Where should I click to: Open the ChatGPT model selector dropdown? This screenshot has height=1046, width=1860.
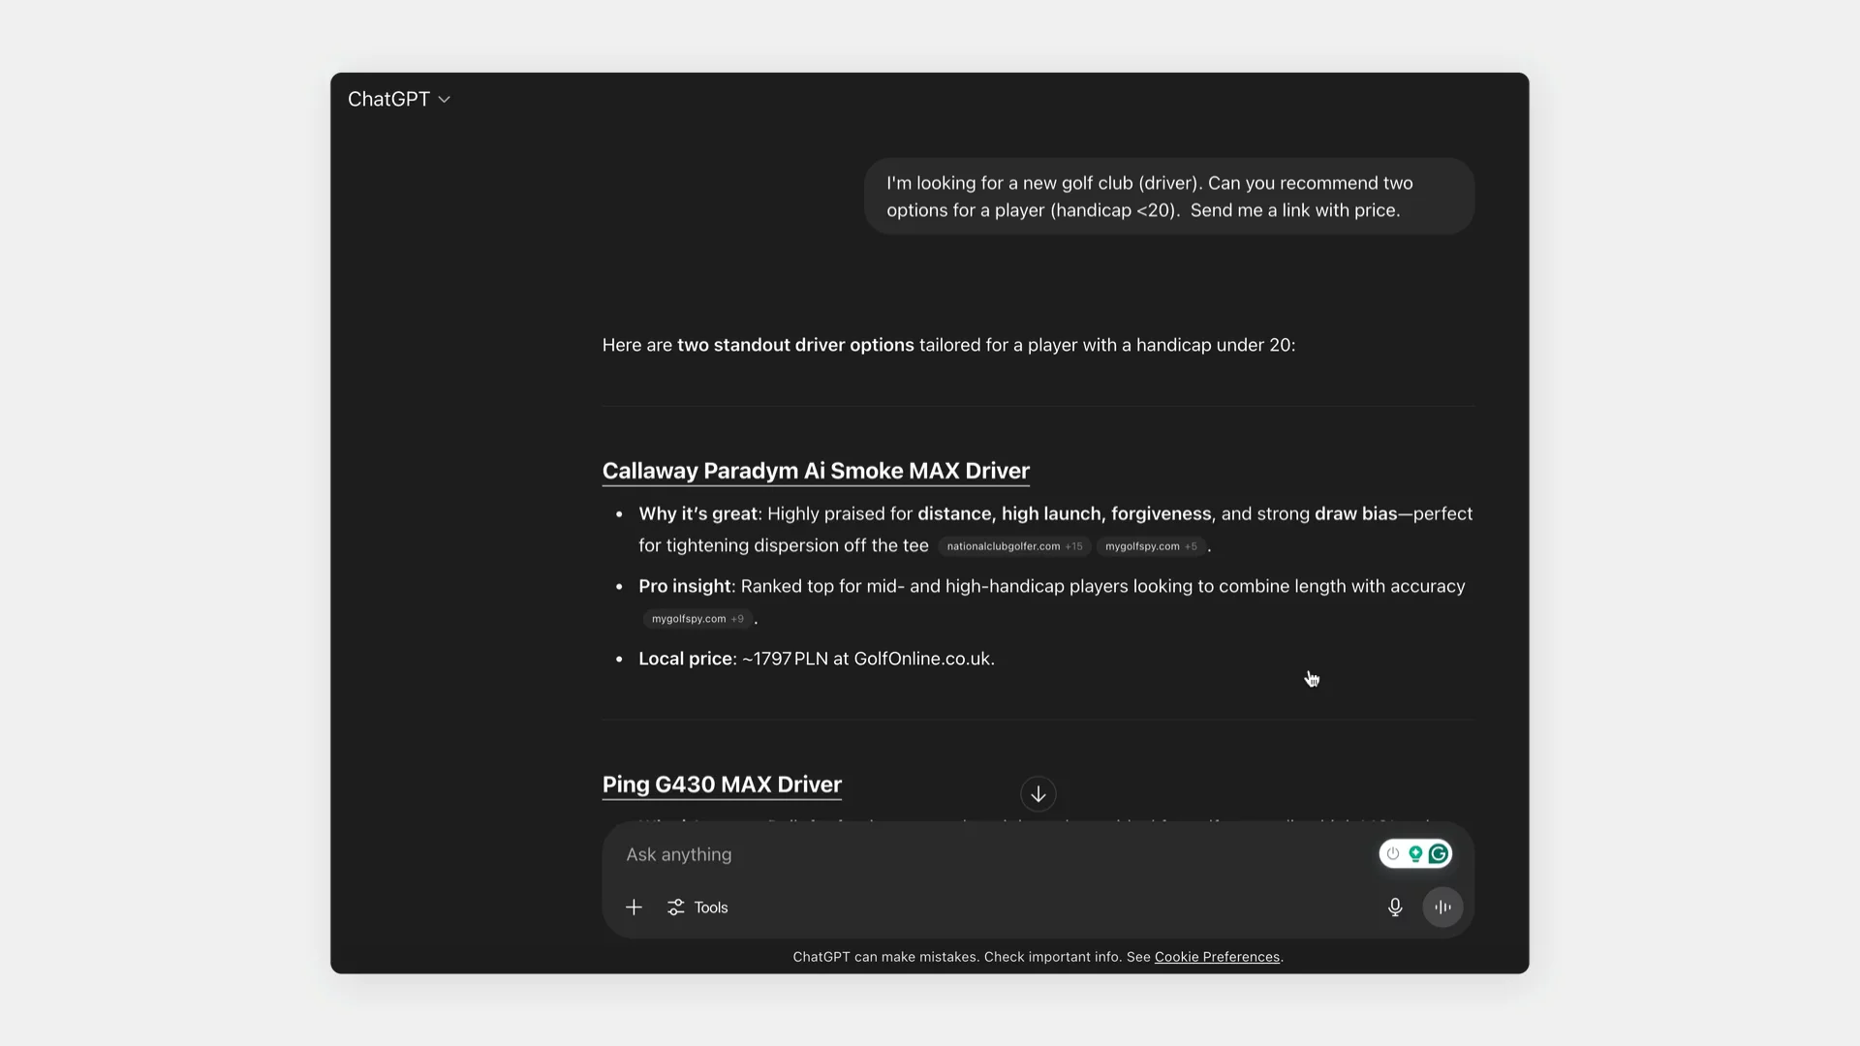tap(399, 100)
